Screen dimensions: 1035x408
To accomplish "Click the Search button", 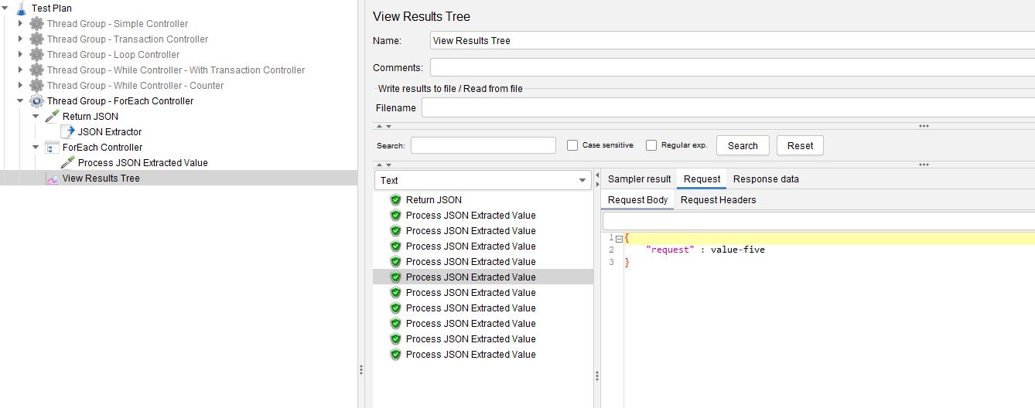I will [743, 145].
